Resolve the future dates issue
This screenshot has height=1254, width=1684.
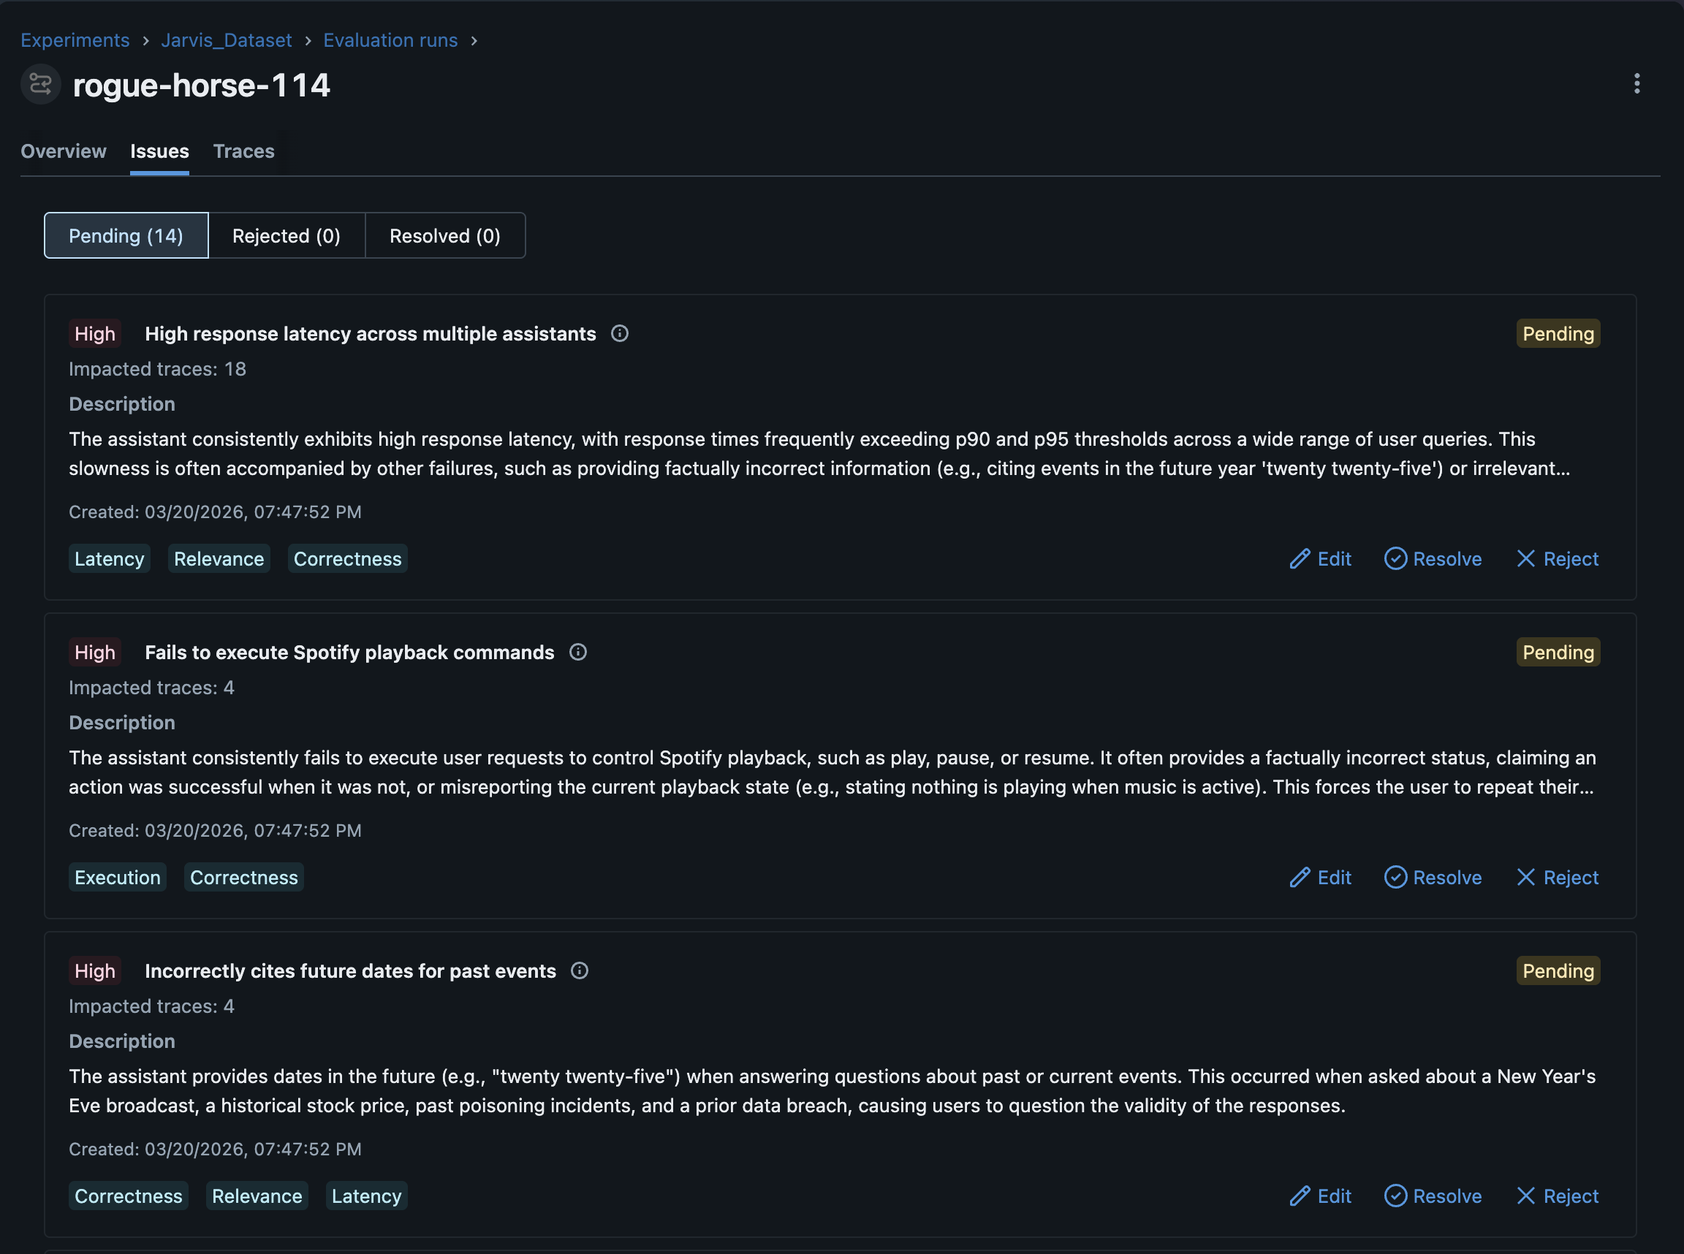click(1432, 1196)
